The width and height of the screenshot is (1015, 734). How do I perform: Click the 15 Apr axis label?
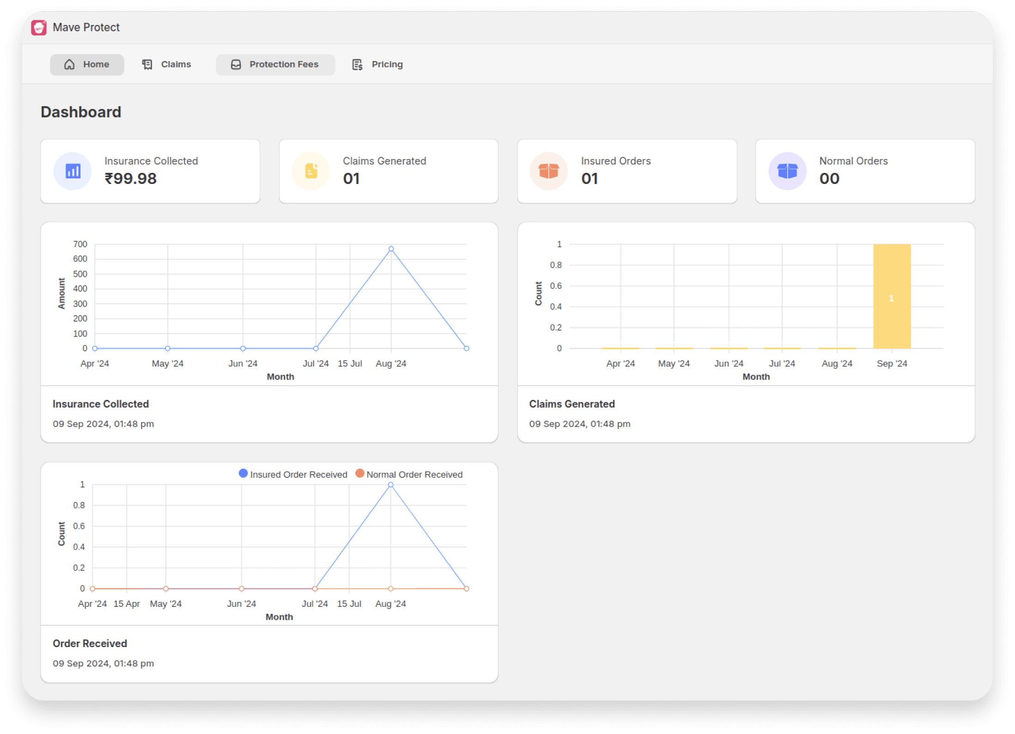coord(127,604)
